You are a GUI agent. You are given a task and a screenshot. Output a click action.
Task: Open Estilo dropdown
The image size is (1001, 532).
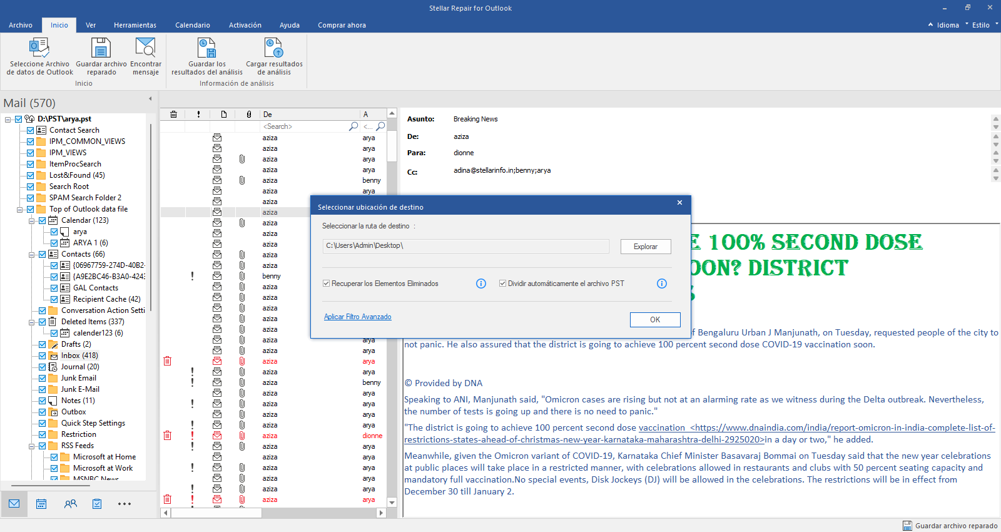pos(982,25)
